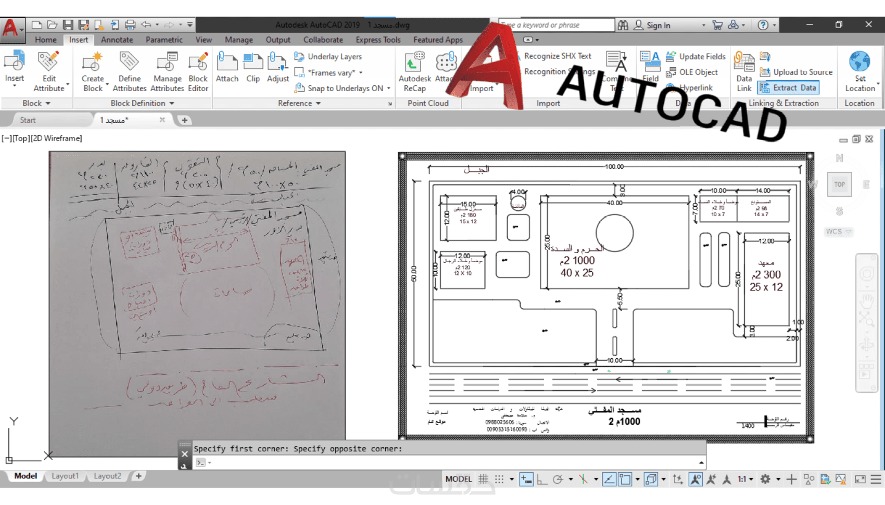
Task: Open Autodesk ReCap
Action: click(415, 71)
